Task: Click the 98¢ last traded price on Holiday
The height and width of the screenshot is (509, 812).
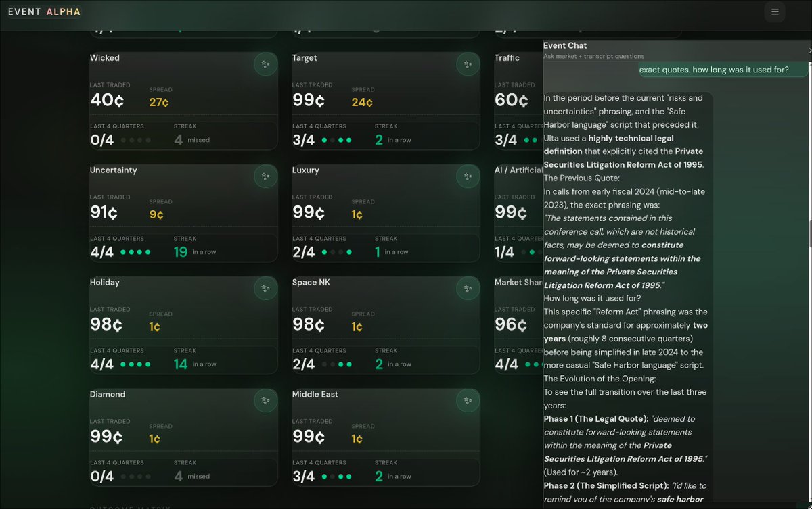Action: (106, 325)
